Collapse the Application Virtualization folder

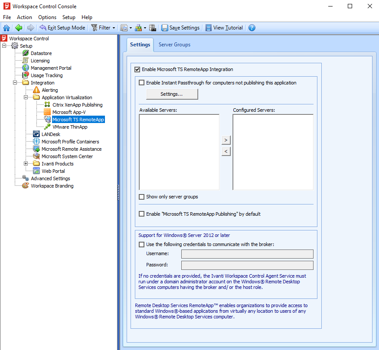[26, 97]
